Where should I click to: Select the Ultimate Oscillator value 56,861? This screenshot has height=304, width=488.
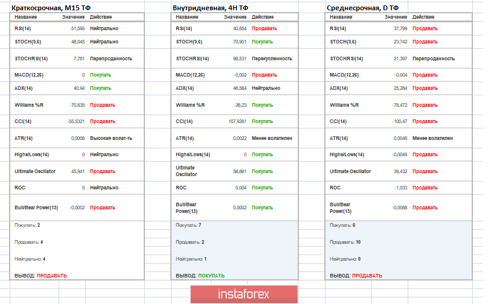point(240,171)
